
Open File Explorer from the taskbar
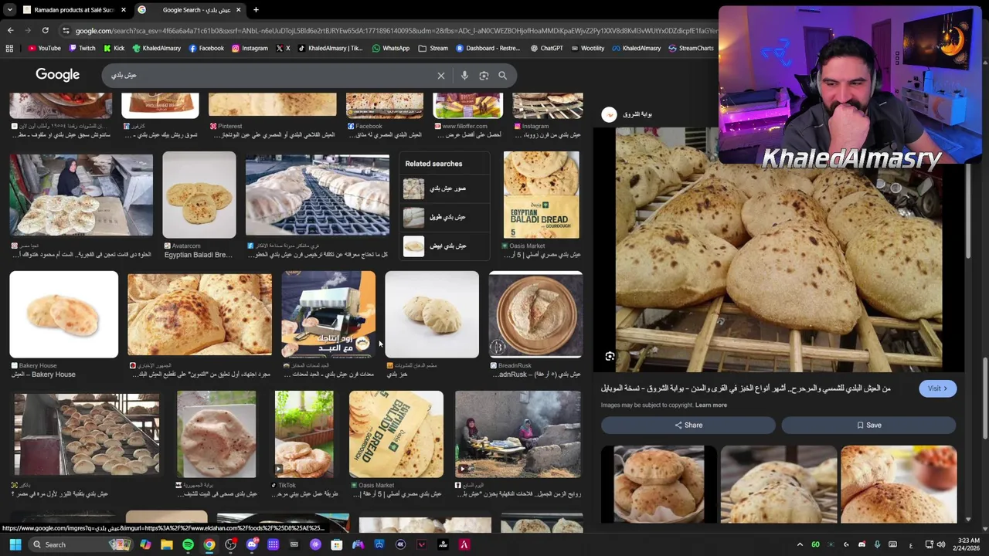click(166, 544)
